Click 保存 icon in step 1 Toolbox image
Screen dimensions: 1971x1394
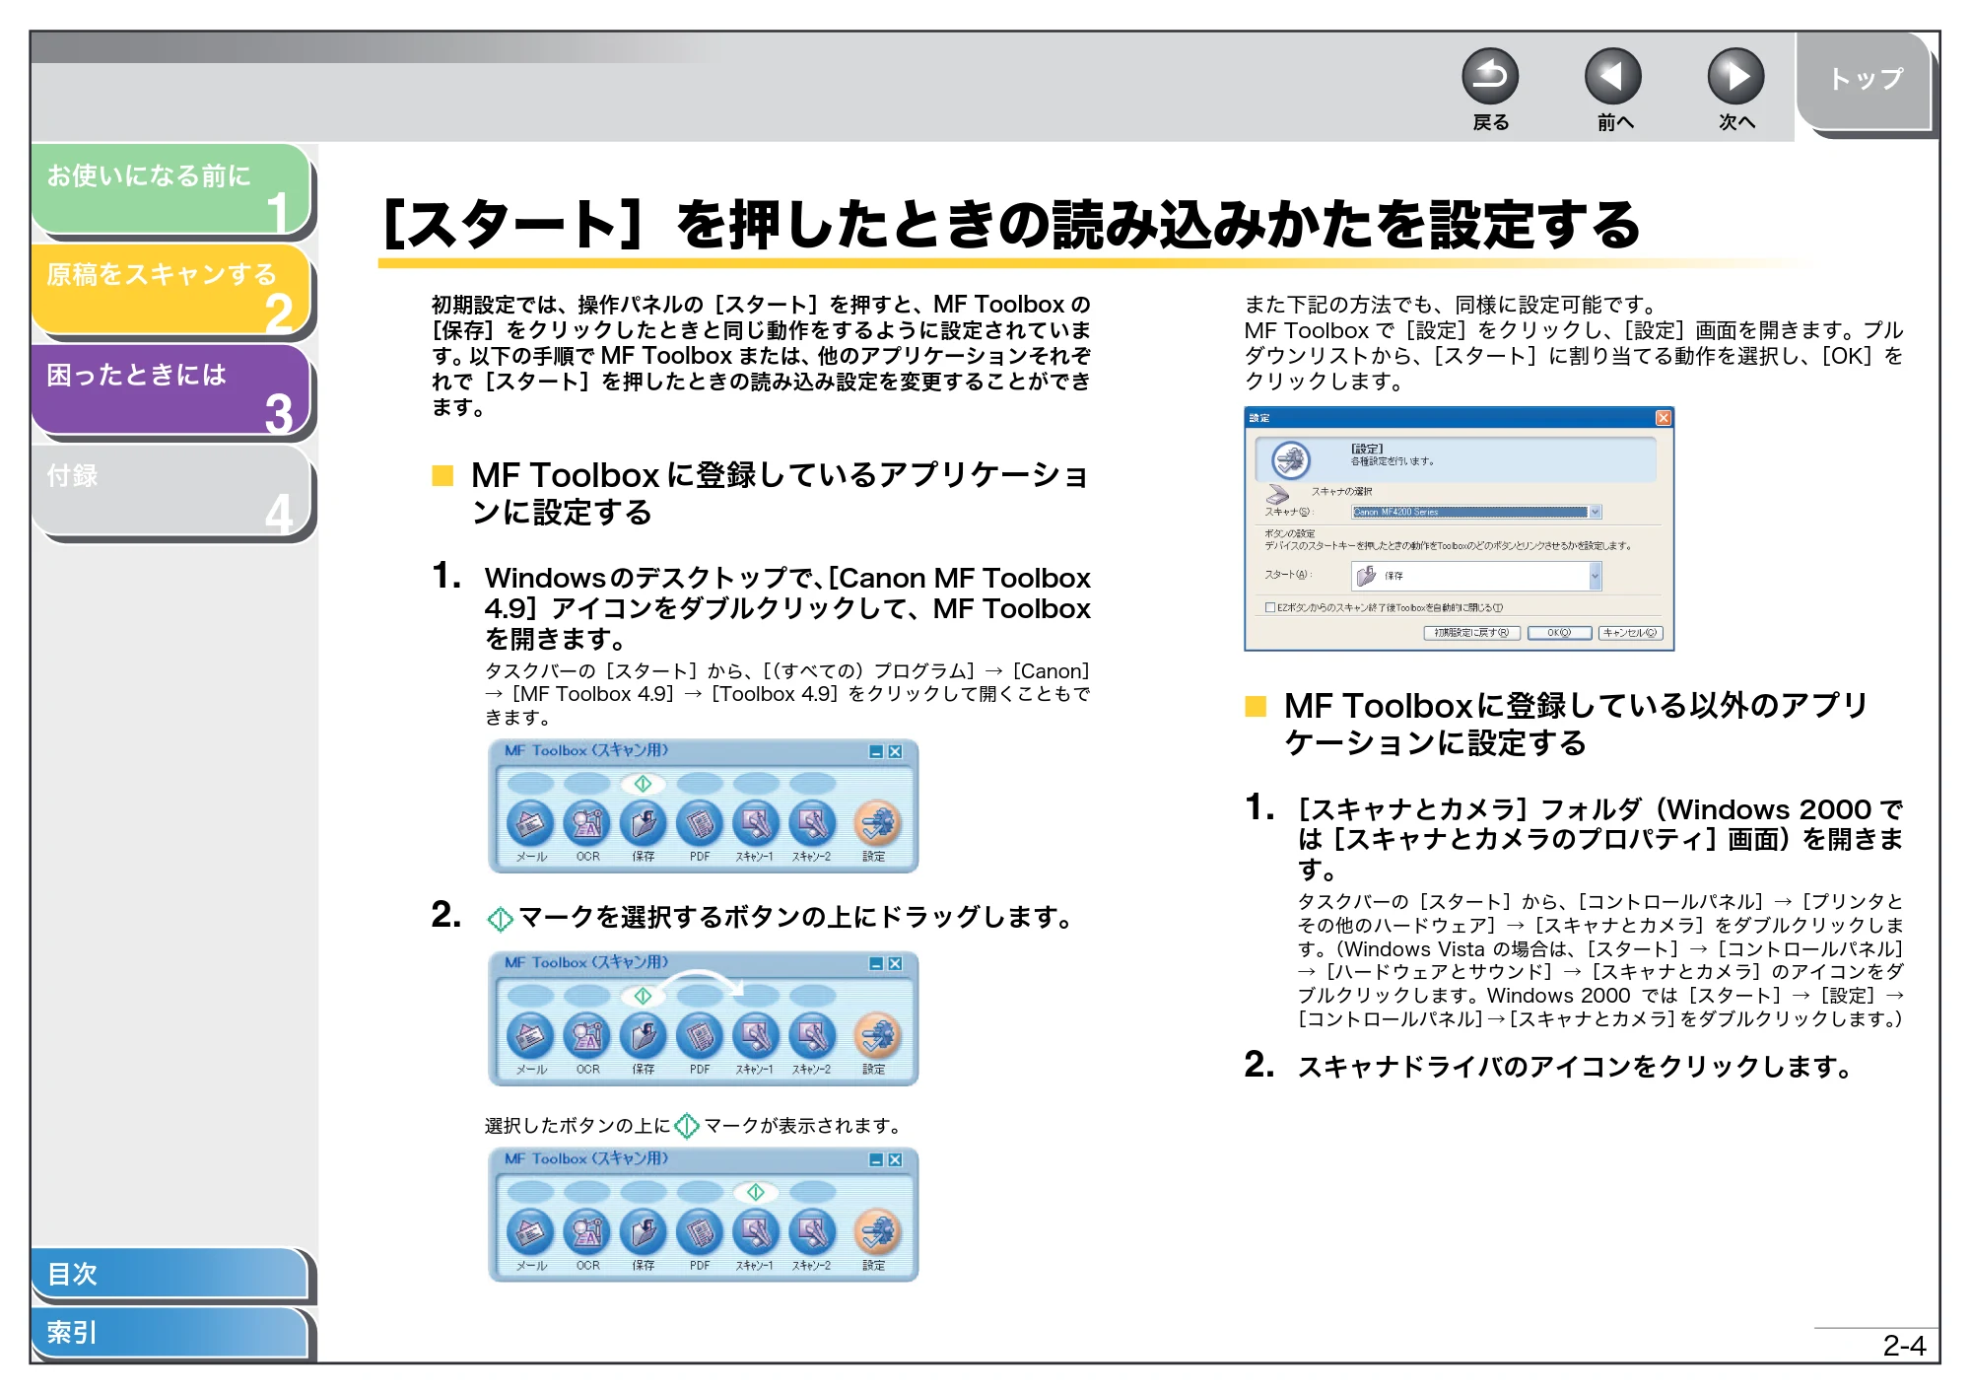click(x=644, y=823)
